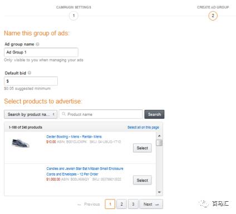This screenshot has height=214, width=236.
Task: Go to results page 3
Action: coord(133,204)
